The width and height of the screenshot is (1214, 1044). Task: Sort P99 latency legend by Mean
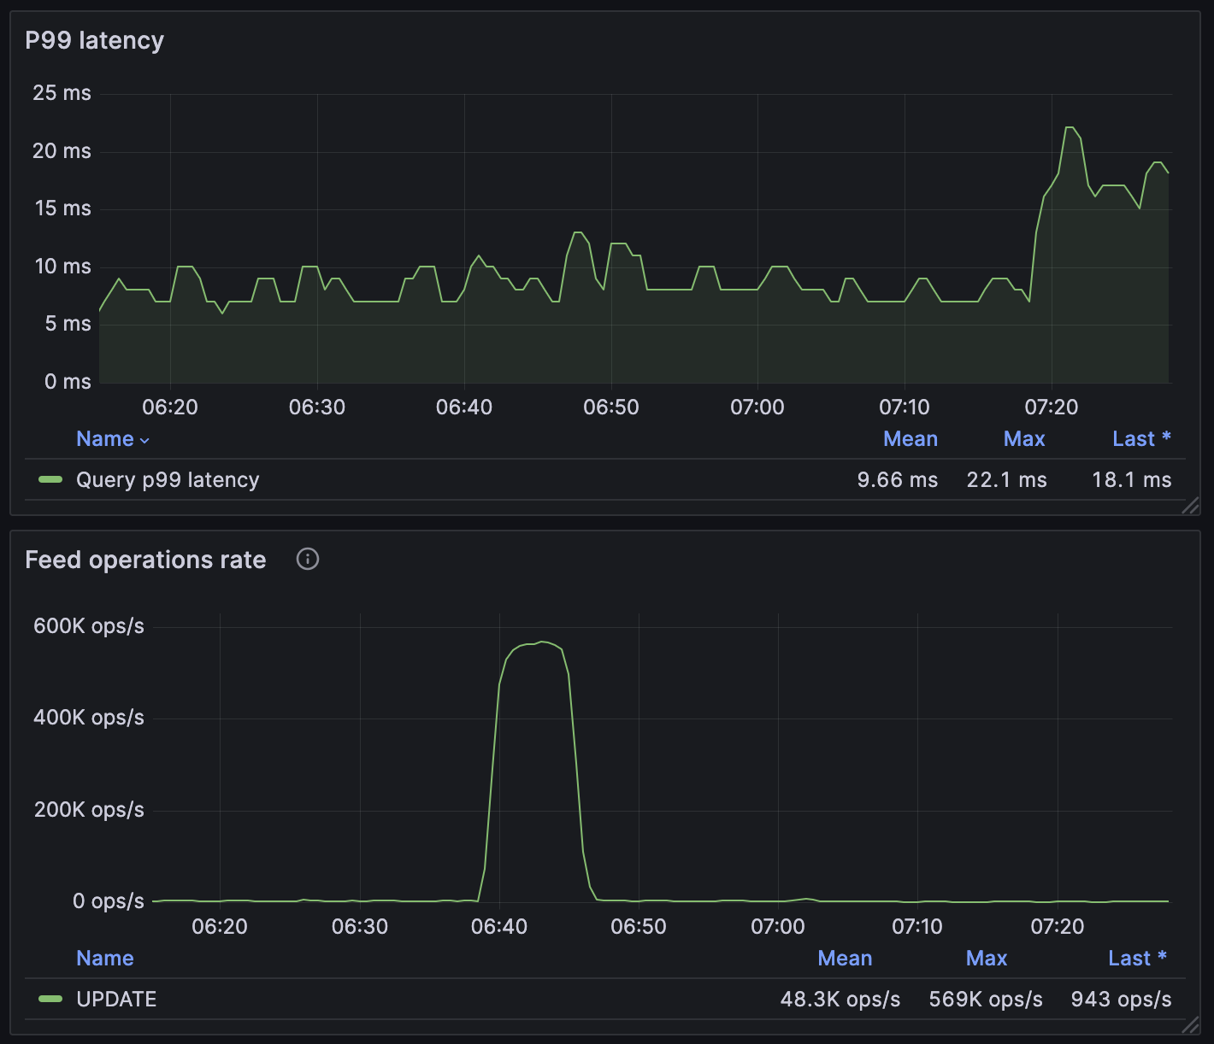click(910, 438)
